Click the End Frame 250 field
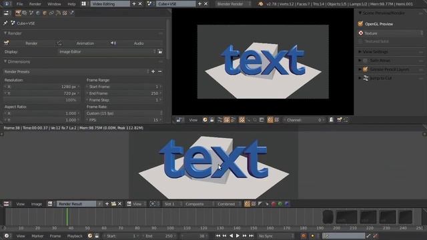Image resolution: width=427 pixels, height=240 pixels. coord(124,93)
